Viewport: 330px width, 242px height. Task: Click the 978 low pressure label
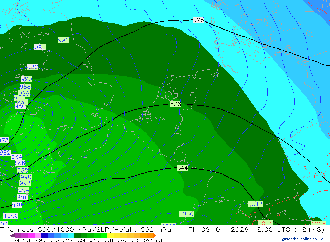point(4,140)
